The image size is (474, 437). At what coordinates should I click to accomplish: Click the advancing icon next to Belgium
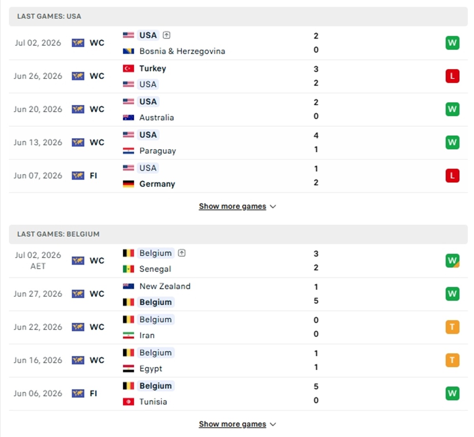182,253
